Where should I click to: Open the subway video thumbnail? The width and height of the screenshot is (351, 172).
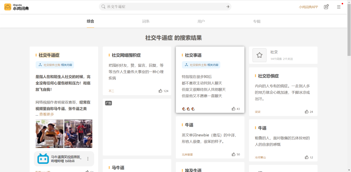(x=78, y=134)
